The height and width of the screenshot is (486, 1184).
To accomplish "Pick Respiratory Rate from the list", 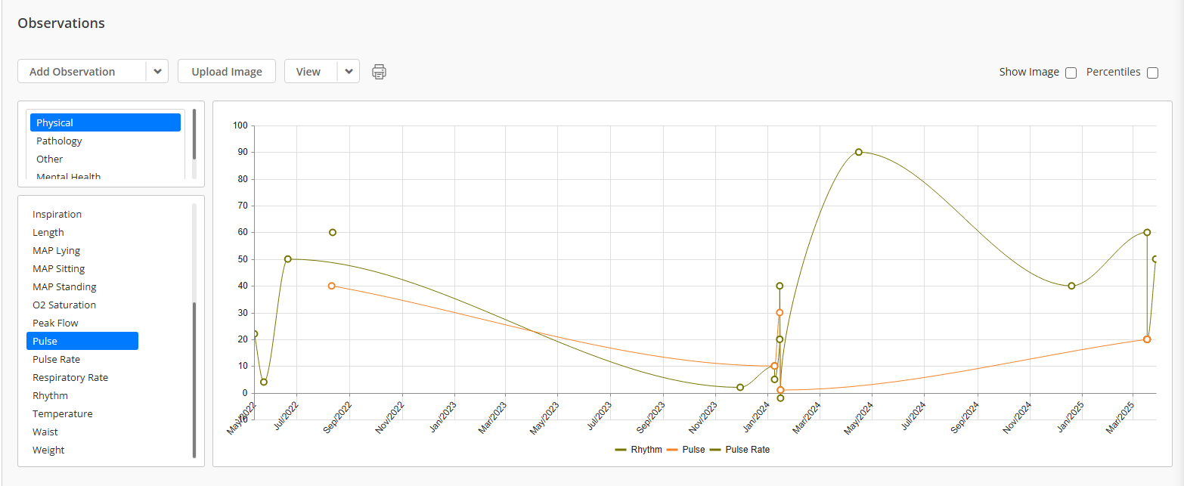I will (x=70, y=377).
